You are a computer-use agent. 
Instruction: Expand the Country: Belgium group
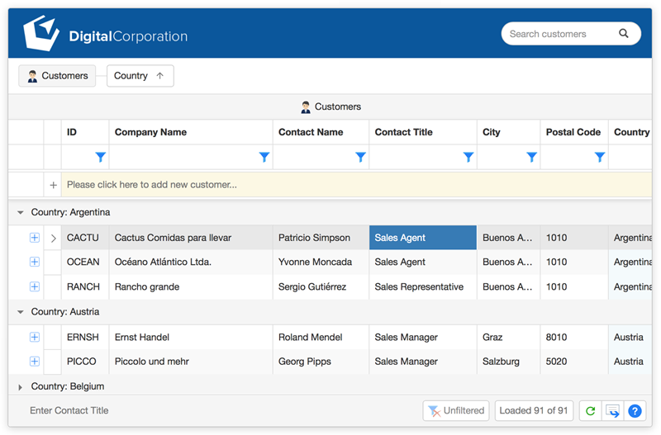pos(21,386)
